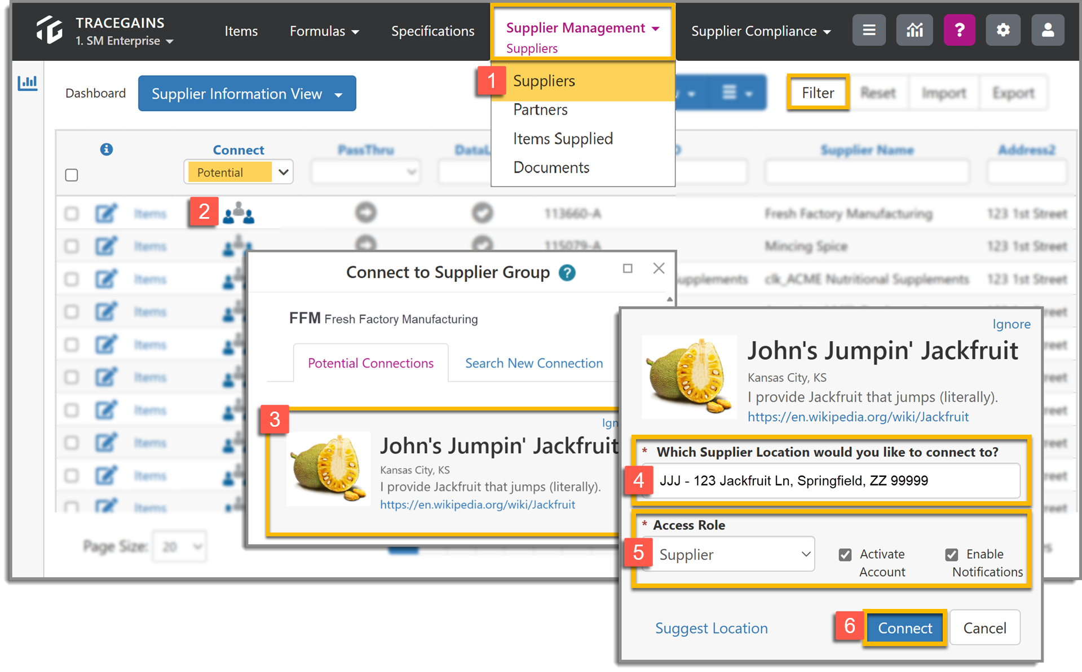The height and width of the screenshot is (672, 1082).
Task: Open the Connect filter Potential dropdown
Action: click(x=238, y=172)
